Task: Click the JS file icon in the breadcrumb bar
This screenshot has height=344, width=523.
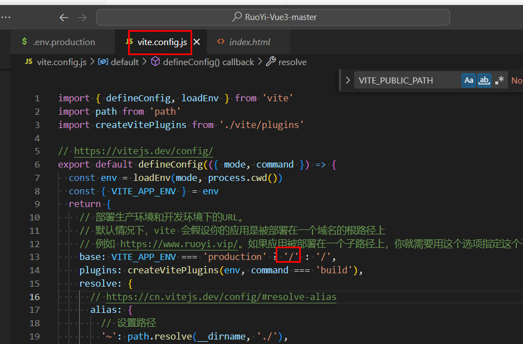Action: pyautogui.click(x=28, y=62)
